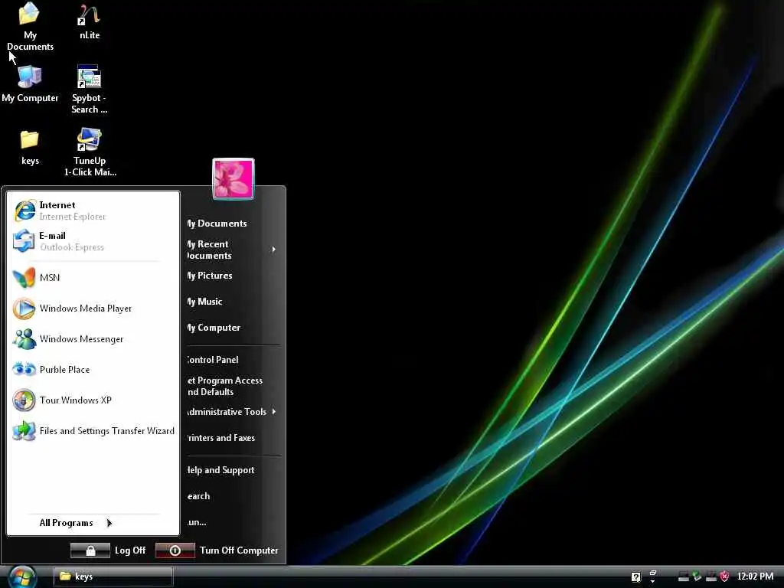Image resolution: width=784 pixels, height=588 pixels.
Task: Click the red security shield tray icon
Action: point(724,577)
